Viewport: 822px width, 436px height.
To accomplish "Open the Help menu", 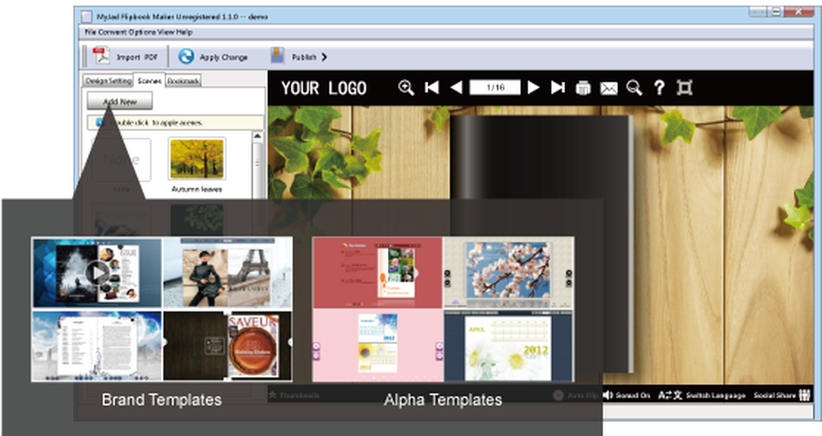I will point(184,33).
